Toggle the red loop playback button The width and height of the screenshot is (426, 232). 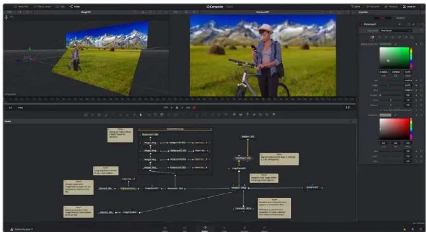coord(194,108)
